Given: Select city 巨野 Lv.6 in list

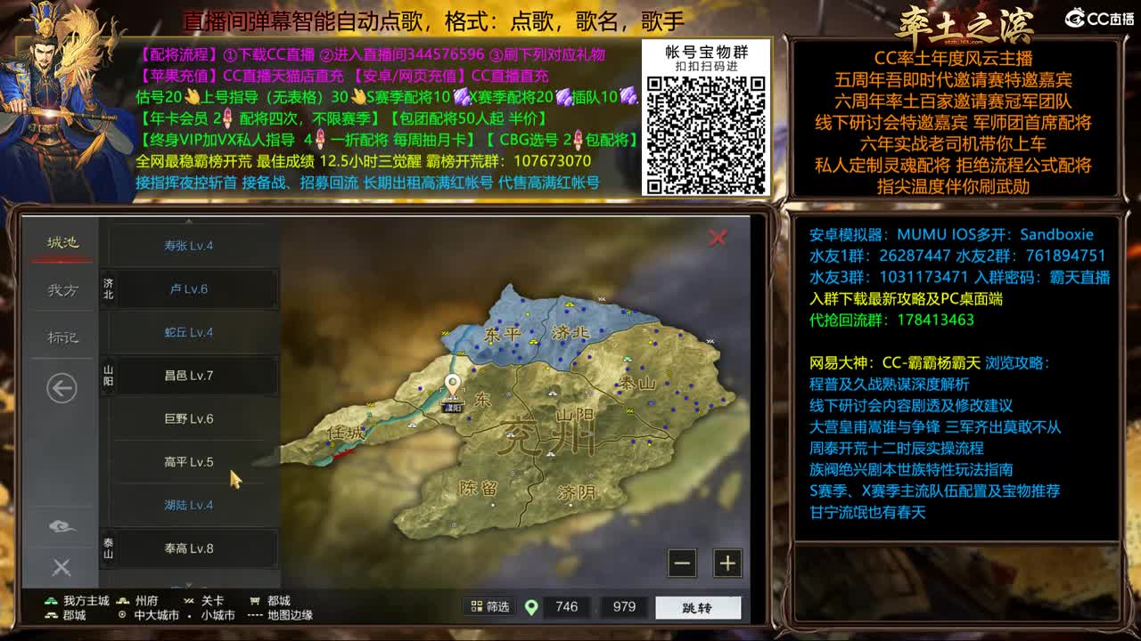Looking at the screenshot, I should 188,418.
